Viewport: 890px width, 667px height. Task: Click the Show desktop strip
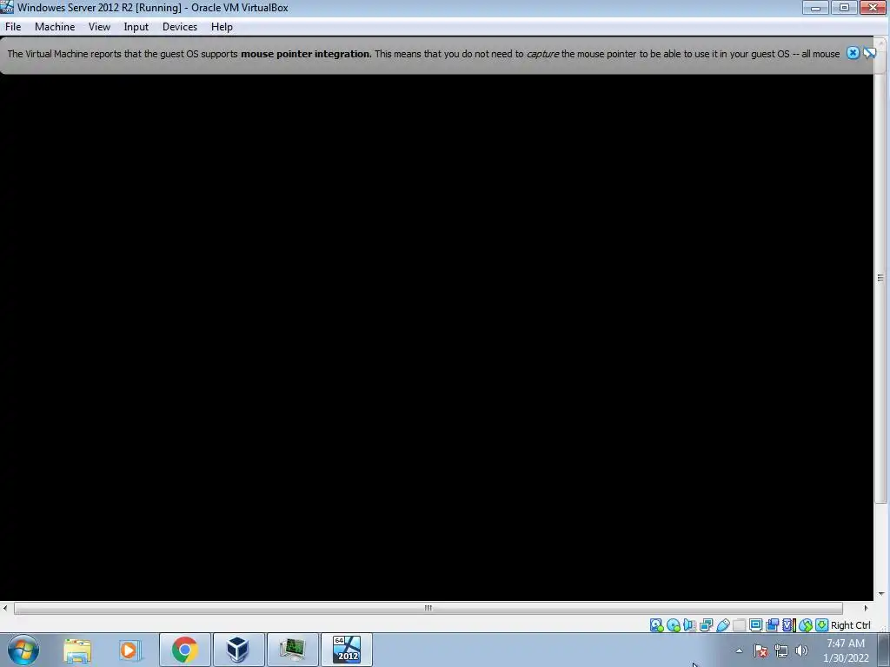884,650
